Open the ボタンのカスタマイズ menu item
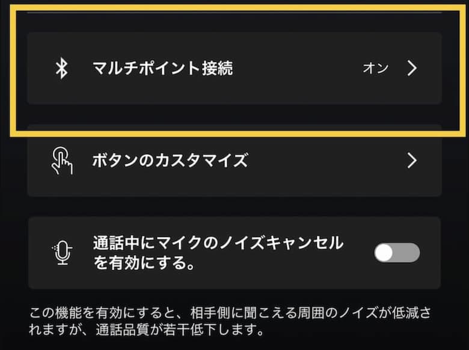Screen dimensions: 469x350 coord(170,161)
